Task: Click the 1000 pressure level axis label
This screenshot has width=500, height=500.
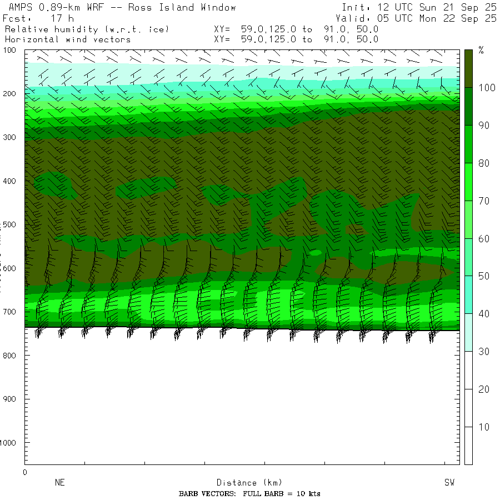Action: (8, 443)
